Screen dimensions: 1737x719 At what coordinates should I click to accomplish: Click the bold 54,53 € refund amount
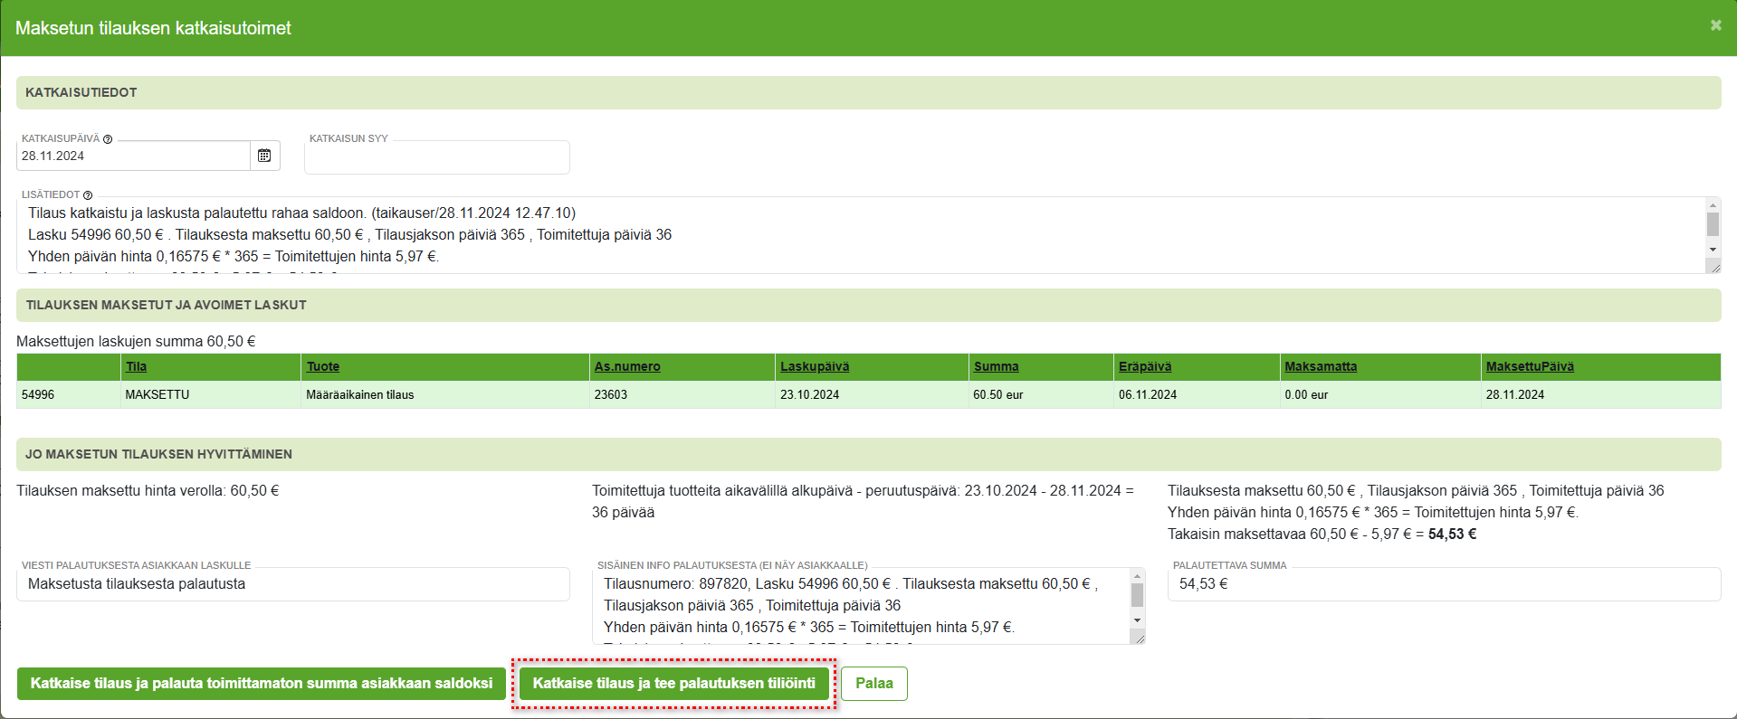pos(1453,534)
